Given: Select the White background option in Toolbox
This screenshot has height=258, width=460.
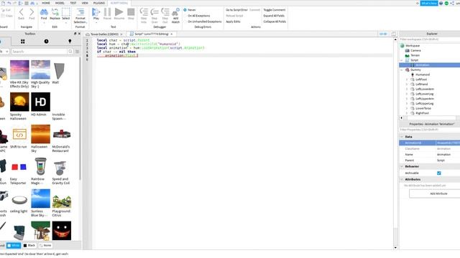Looking at the screenshot, I should [x=14, y=245].
